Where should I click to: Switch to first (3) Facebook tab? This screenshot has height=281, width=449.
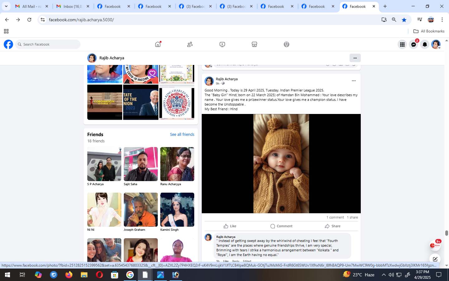195,6
